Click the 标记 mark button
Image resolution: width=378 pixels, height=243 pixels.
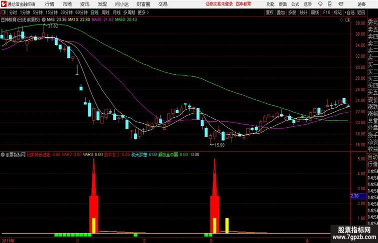click(x=337, y=12)
